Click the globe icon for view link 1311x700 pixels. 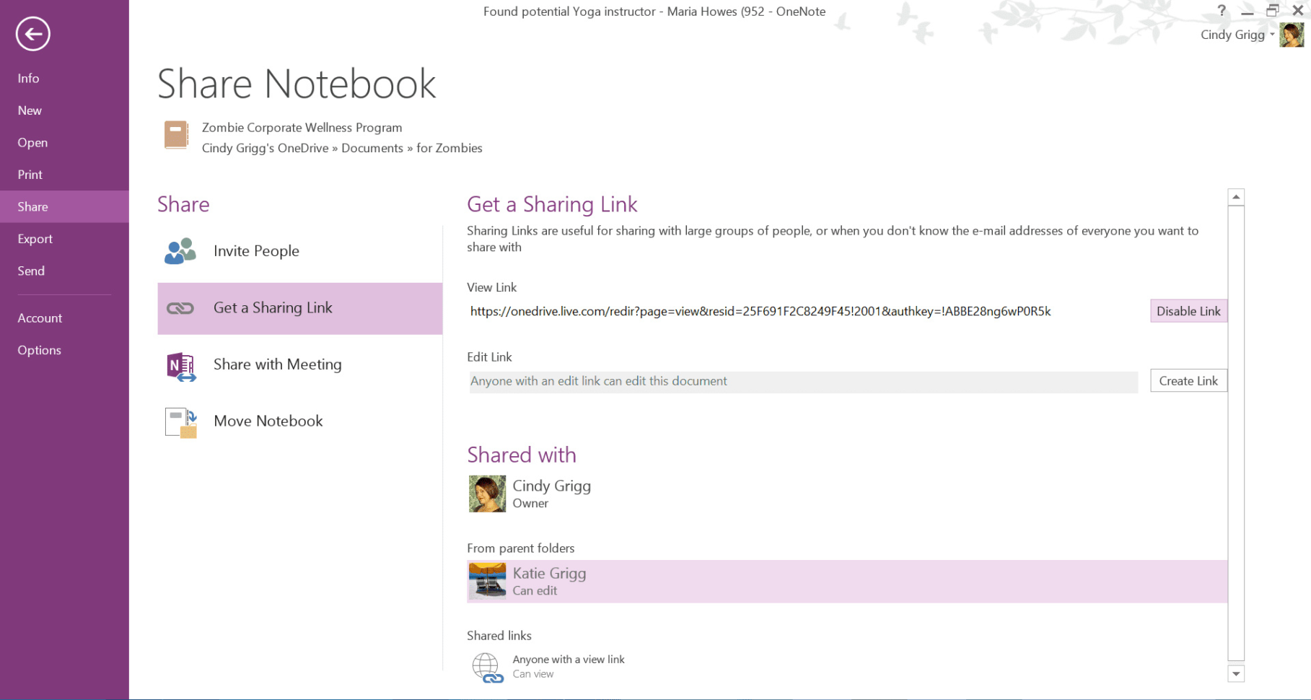pos(487,668)
